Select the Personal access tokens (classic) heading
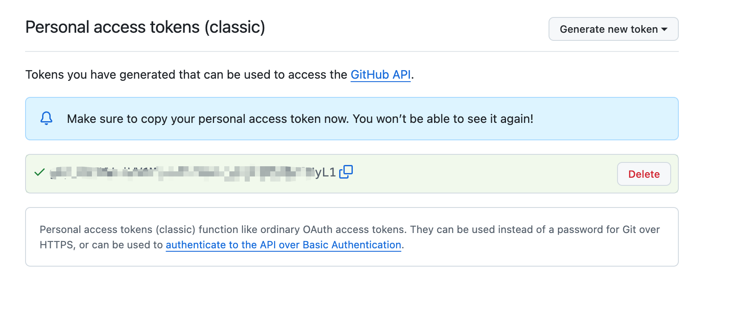Viewport: 749px width, 324px height. point(145,27)
